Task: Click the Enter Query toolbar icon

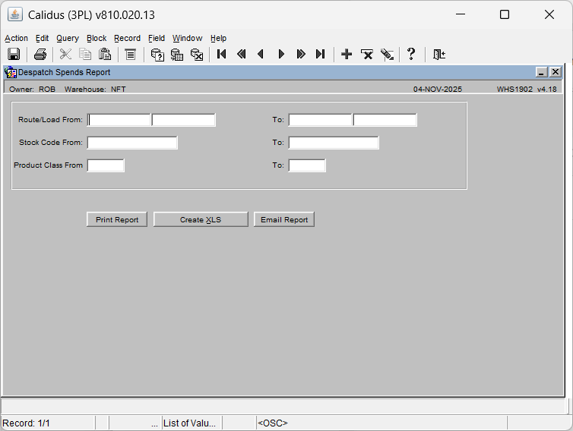Action: click(157, 54)
